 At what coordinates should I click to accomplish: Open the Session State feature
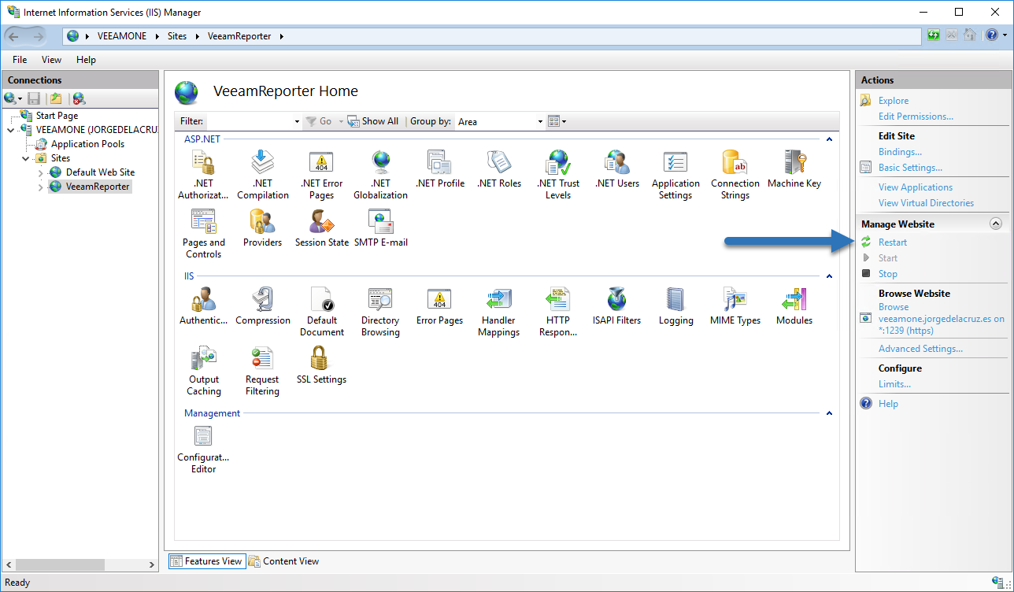point(321,228)
